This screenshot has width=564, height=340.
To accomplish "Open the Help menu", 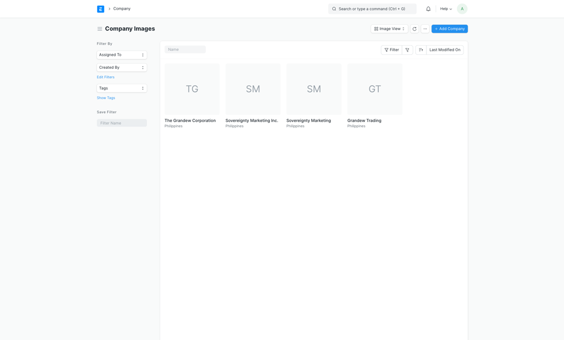I will [x=446, y=9].
